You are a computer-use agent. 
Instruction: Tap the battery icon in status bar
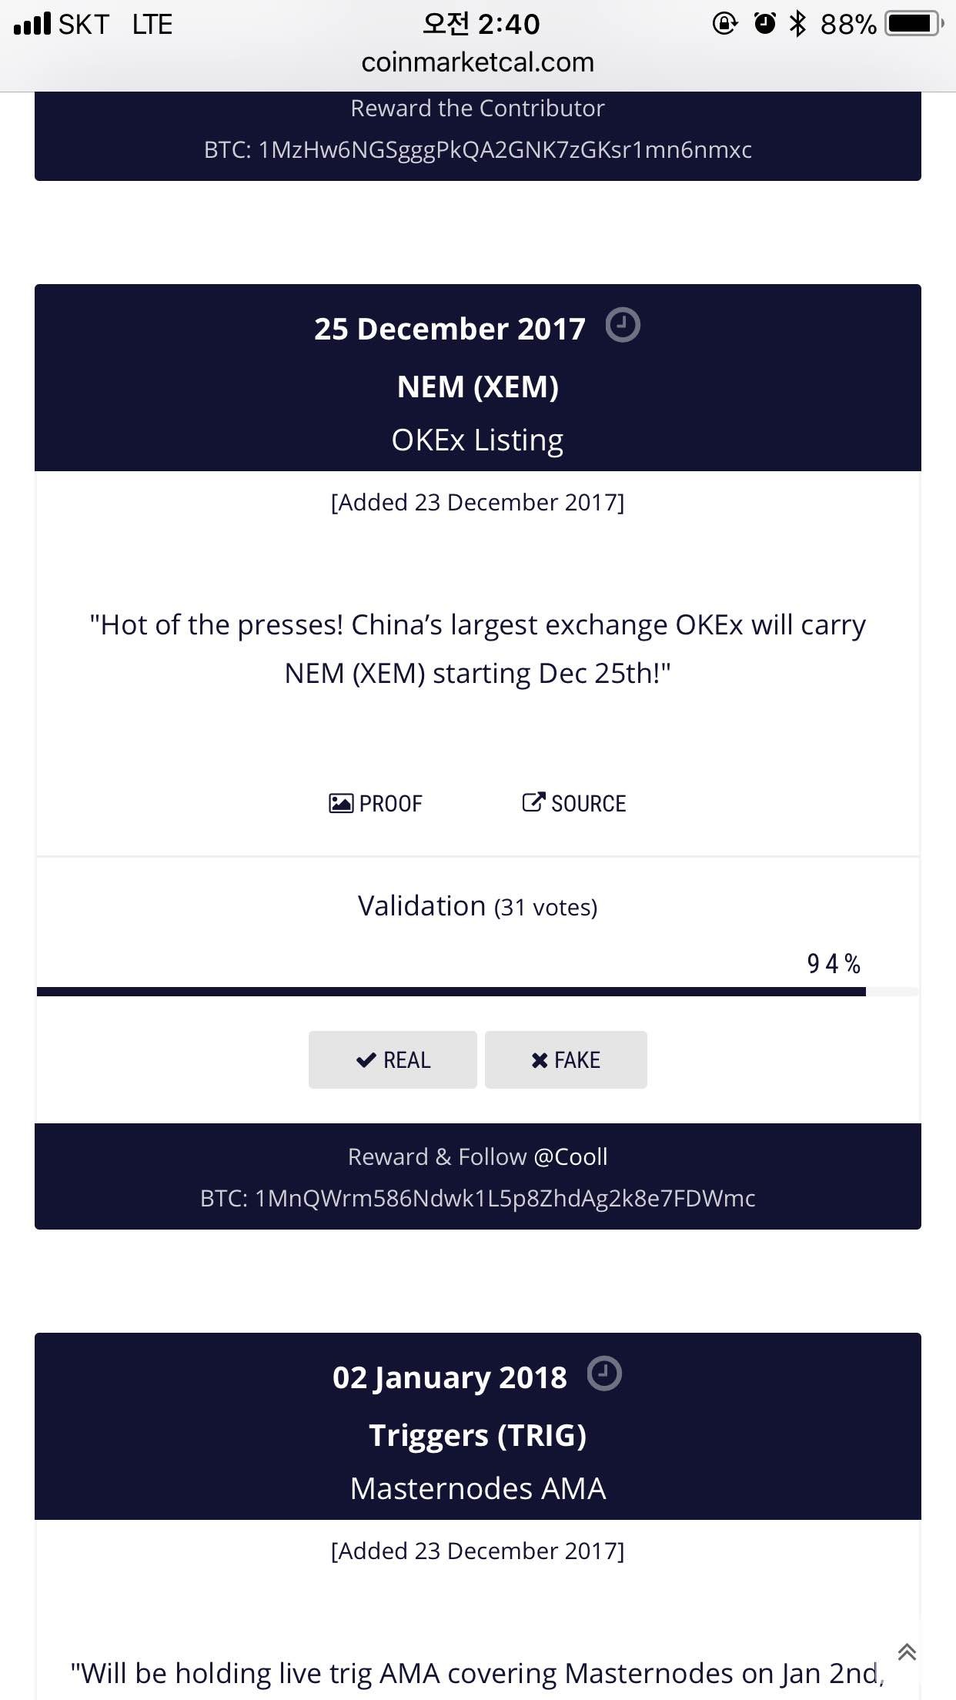pyautogui.click(x=913, y=24)
